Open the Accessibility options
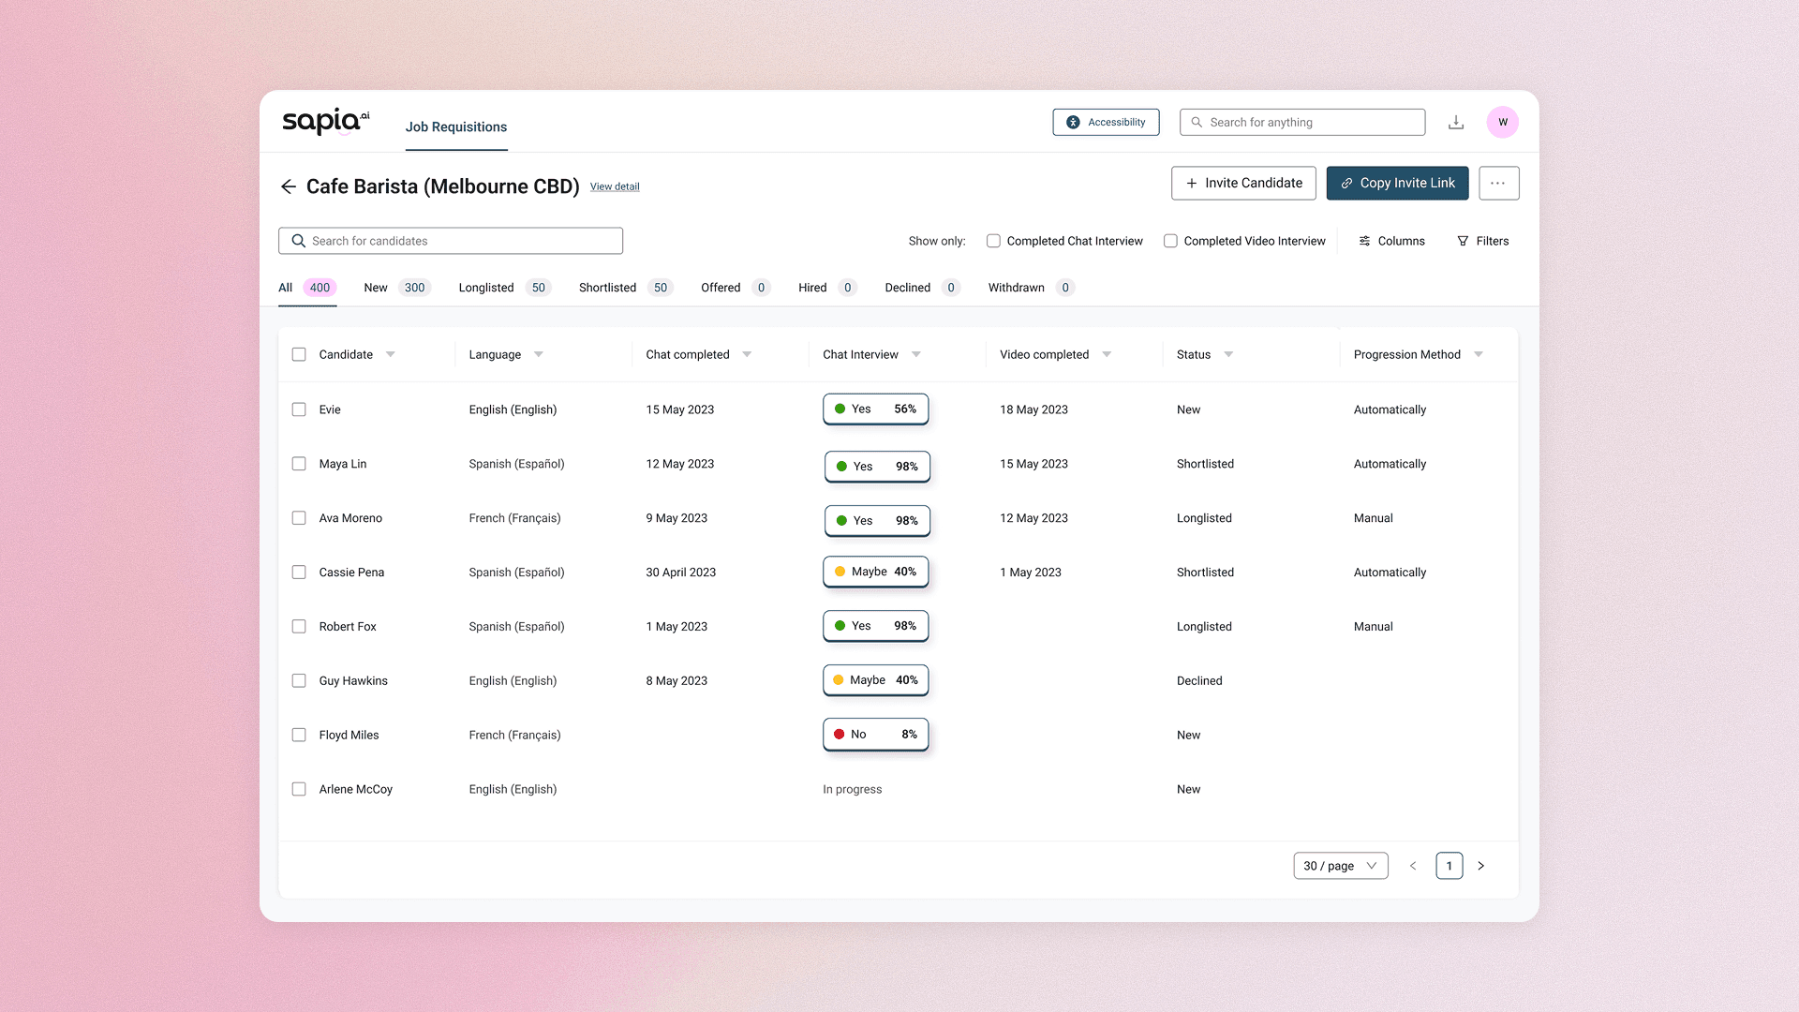1799x1012 pixels. click(1106, 122)
